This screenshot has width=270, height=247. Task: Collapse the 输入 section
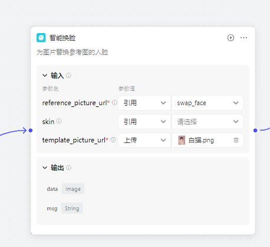[45, 75]
